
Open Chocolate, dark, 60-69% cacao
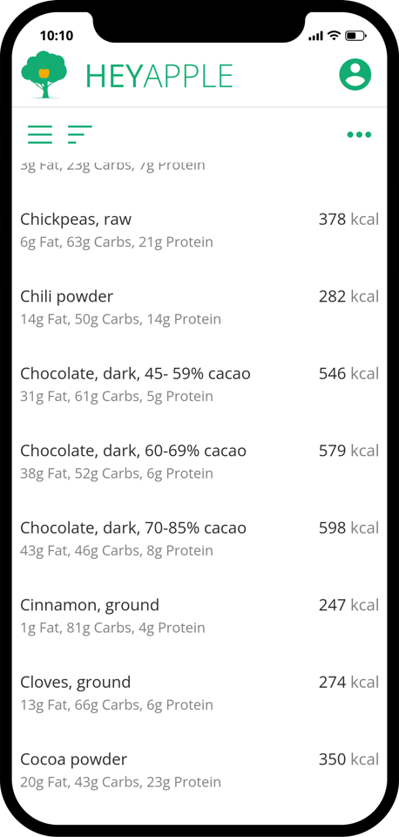coord(199,462)
